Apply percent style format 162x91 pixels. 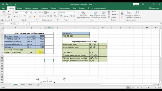pos(65,16)
